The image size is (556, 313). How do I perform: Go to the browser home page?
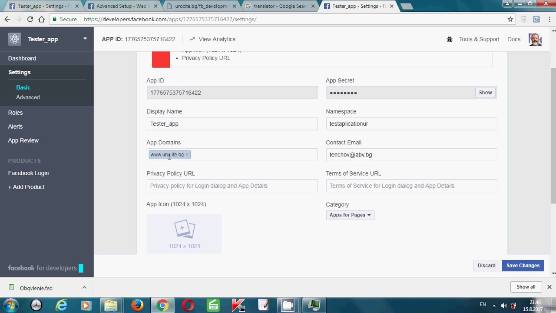(42, 19)
